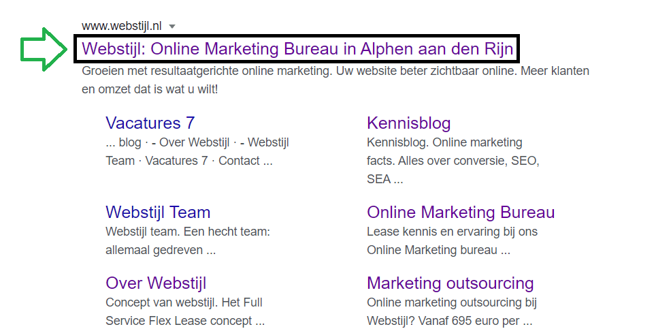Follow the Over Webstijl sitelink

pos(156,283)
